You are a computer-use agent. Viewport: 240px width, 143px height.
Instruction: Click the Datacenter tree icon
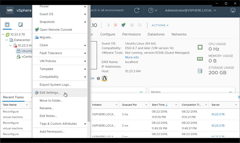[x=12, y=40]
